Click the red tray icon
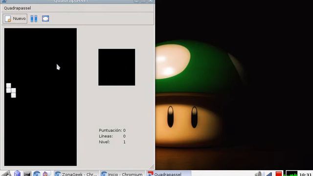Screen dimensions: 313x176 tap(279, 174)
